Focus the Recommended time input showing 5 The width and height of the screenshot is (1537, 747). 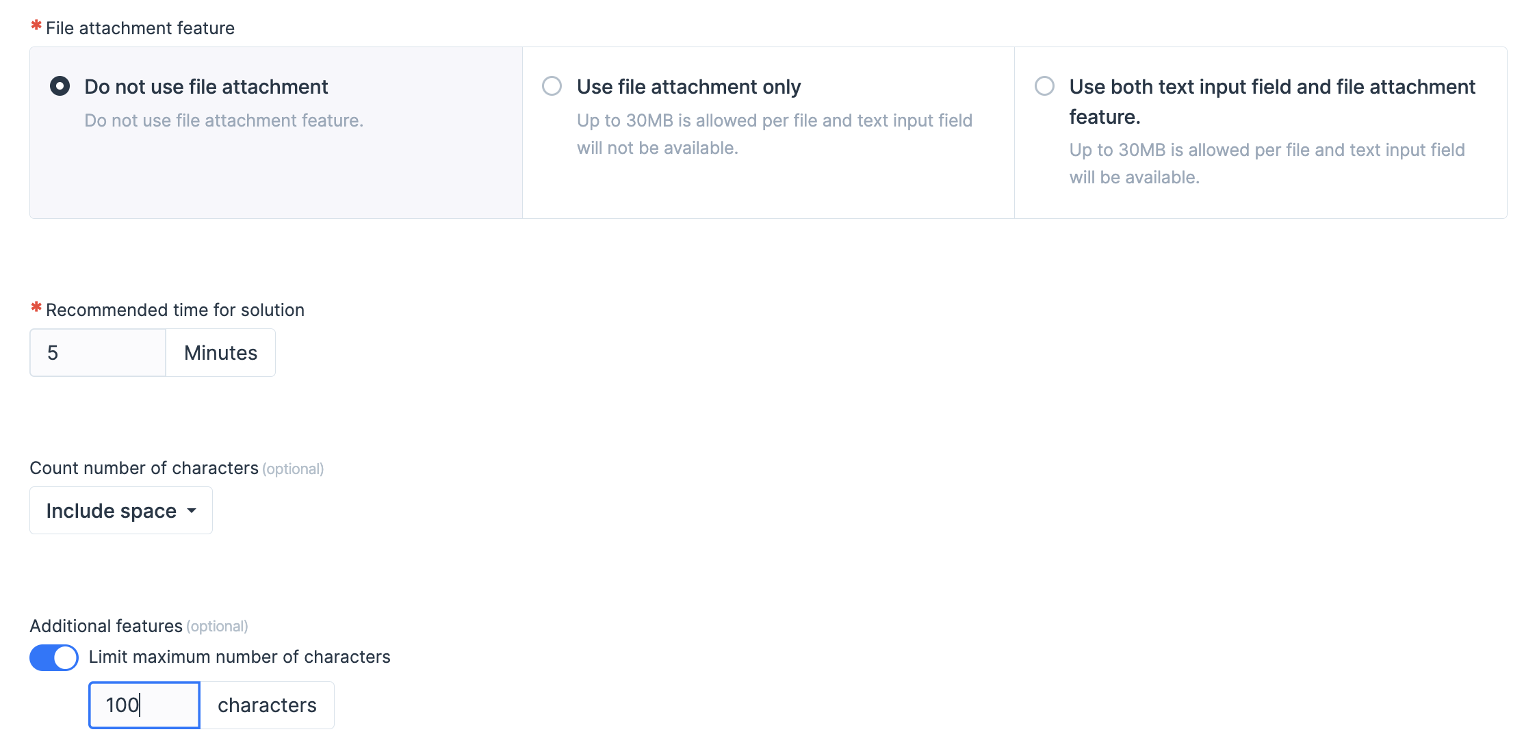tap(98, 353)
